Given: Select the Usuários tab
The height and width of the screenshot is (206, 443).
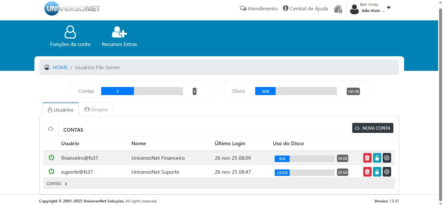Looking at the screenshot, I should (x=60, y=109).
